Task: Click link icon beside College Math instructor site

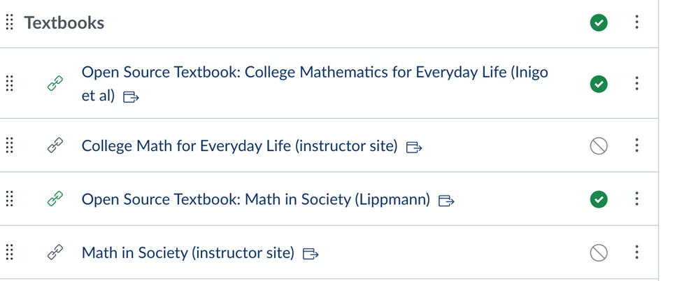Action: [x=55, y=145]
